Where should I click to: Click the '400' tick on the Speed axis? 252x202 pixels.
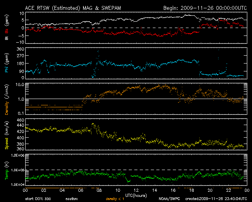click(x=20, y=138)
